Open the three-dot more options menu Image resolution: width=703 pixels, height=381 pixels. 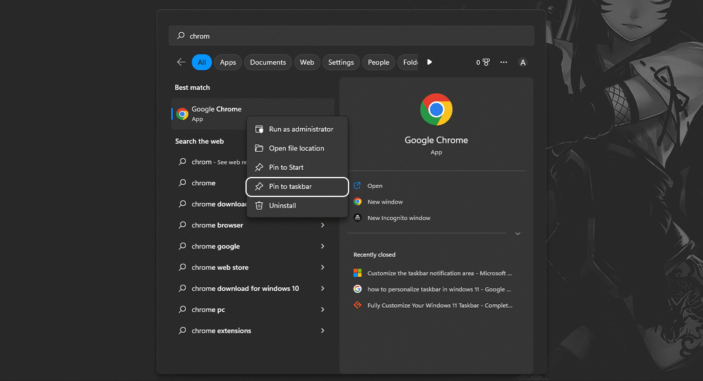point(504,62)
